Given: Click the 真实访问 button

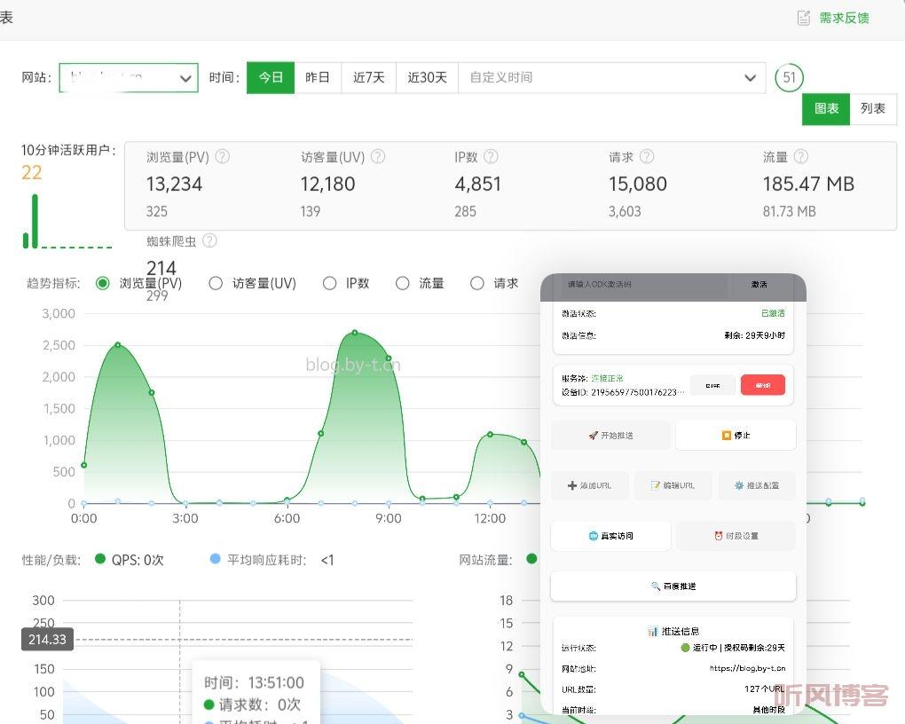Looking at the screenshot, I should (x=610, y=536).
